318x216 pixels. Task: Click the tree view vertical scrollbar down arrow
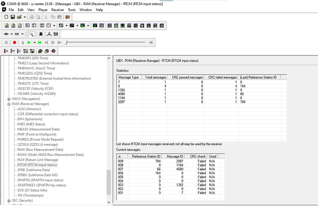[108, 202]
